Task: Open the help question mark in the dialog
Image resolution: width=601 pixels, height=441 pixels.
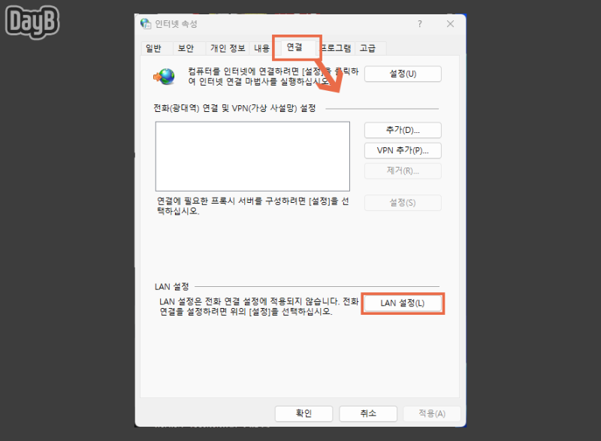Action: coord(419,23)
